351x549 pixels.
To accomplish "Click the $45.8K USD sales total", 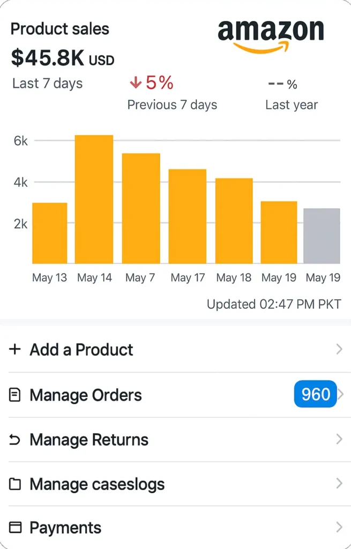I will [63, 58].
